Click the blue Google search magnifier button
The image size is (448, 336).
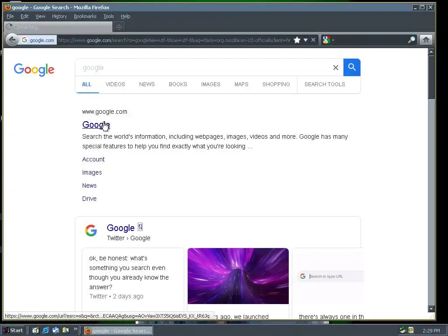click(352, 67)
